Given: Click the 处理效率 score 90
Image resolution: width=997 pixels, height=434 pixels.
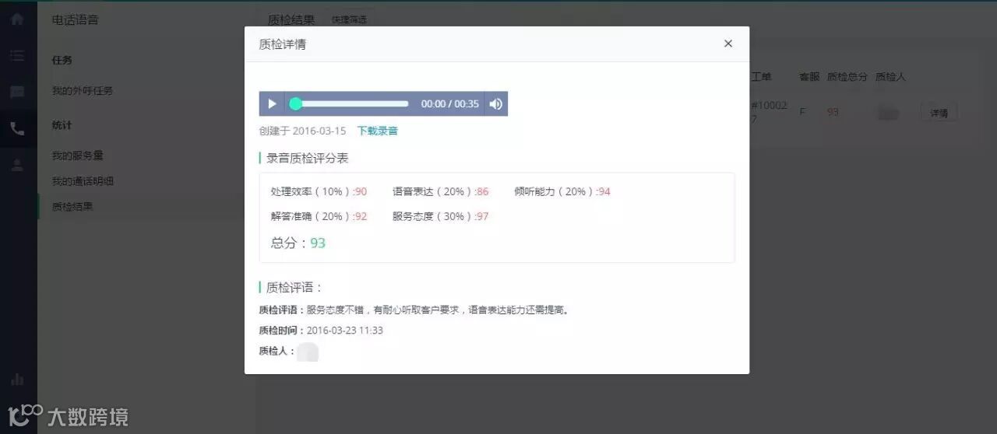Looking at the screenshot, I should pyautogui.click(x=361, y=191).
